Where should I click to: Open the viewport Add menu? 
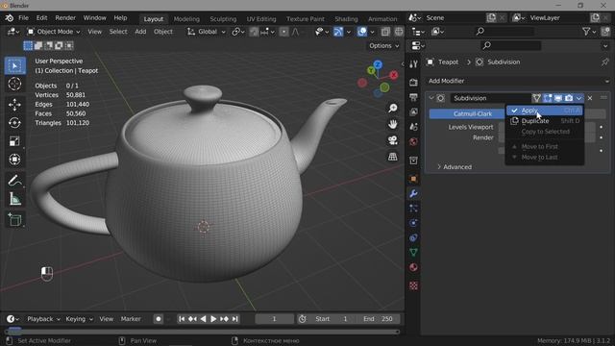(x=140, y=32)
